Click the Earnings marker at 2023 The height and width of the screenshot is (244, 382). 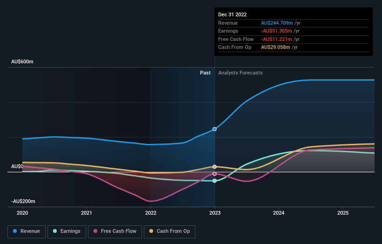click(x=214, y=181)
